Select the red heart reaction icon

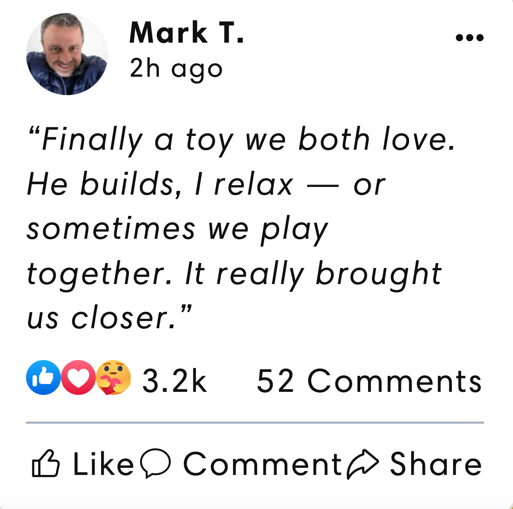point(78,377)
